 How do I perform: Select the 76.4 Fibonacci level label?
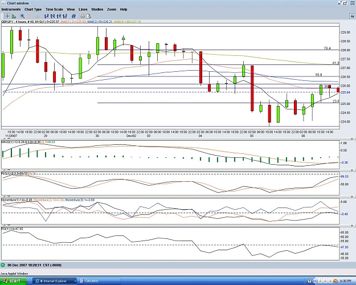pos(327,48)
